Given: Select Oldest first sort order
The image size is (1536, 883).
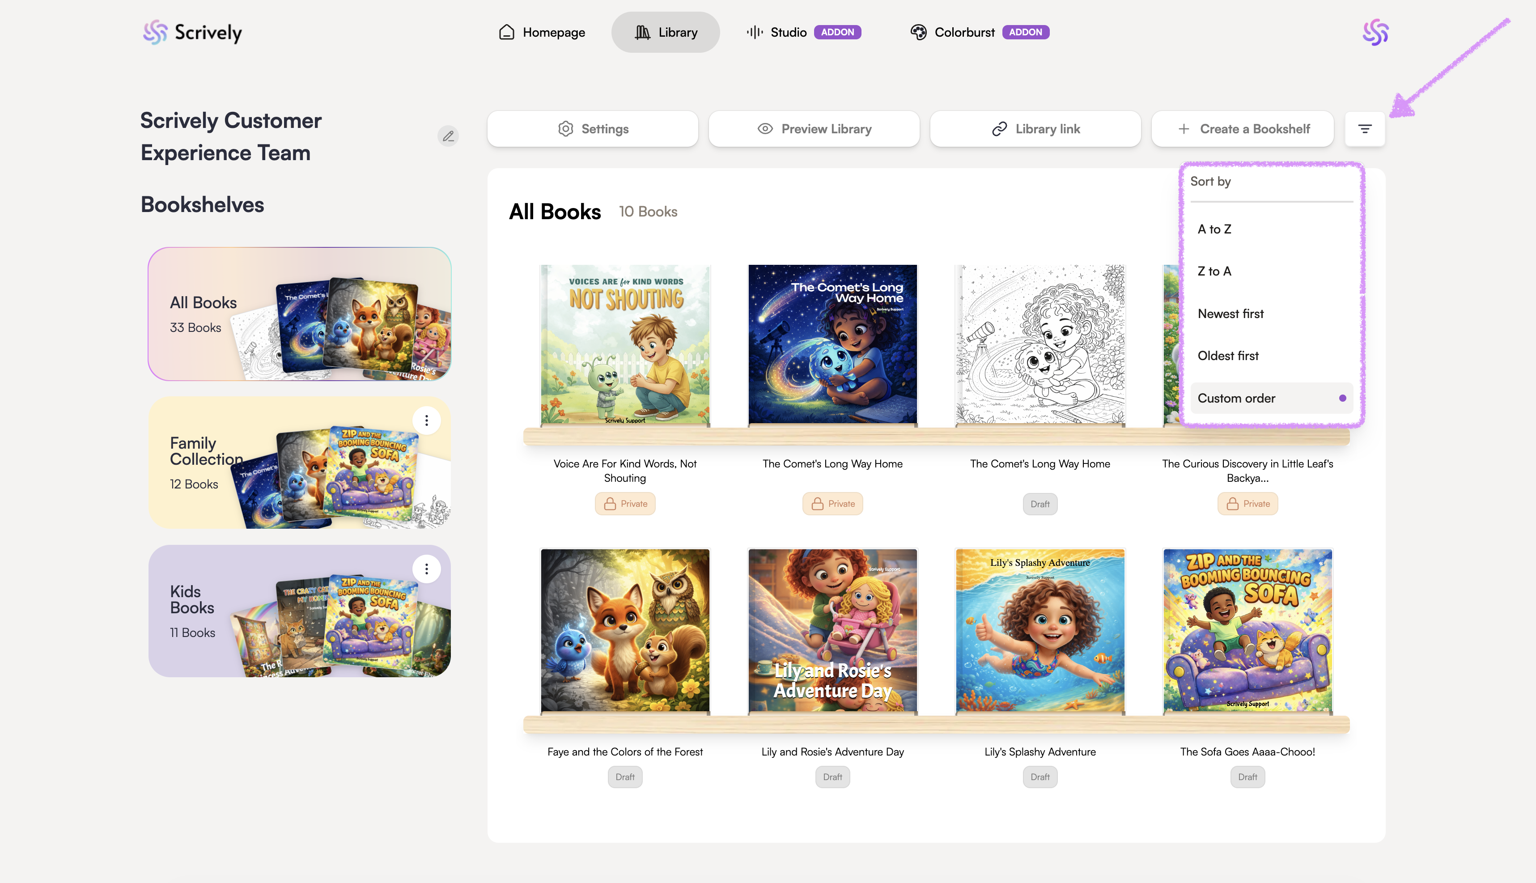Looking at the screenshot, I should (1227, 355).
